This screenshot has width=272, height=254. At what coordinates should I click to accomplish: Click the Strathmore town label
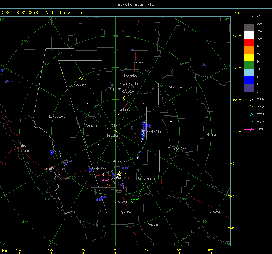click(x=147, y=179)
